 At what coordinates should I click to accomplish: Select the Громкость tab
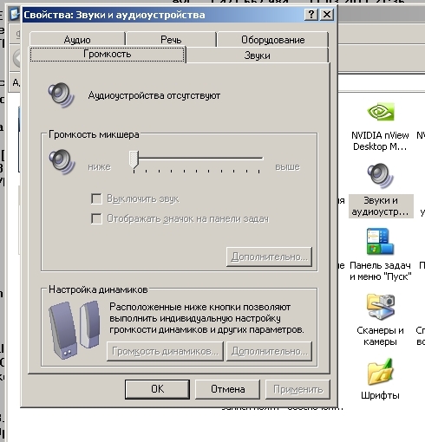coord(108,54)
